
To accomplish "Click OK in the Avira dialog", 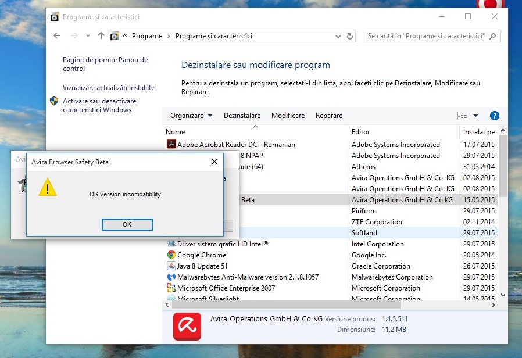I will [x=127, y=224].
